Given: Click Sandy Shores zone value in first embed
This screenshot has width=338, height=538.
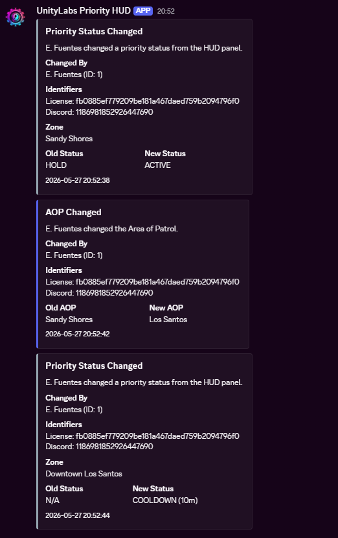Looking at the screenshot, I should tap(69, 139).
